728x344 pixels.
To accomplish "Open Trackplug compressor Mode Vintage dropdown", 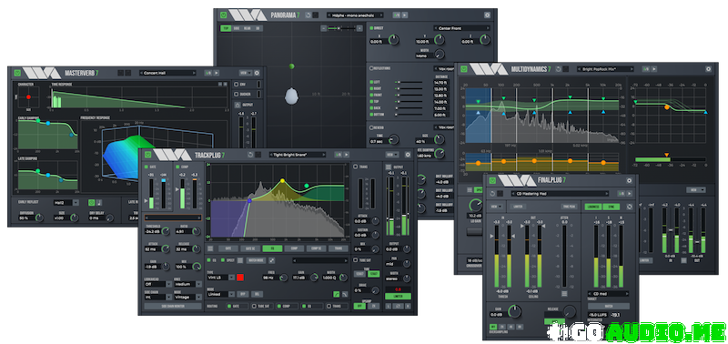I will point(187,298).
